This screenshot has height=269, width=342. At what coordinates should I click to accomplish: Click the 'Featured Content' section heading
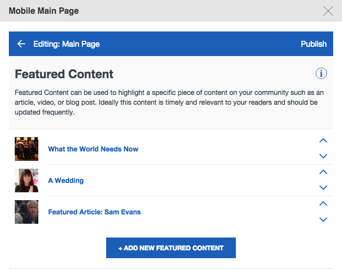64,74
